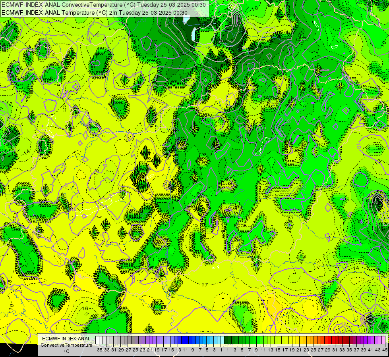Click the 7 value on the legend scale
This screenshot has height=357, width=389.
point(249,350)
